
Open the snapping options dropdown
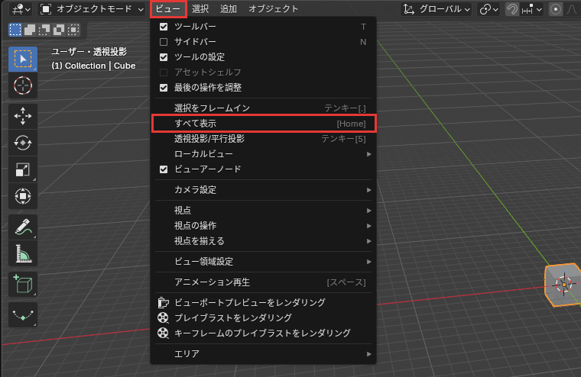532,9
